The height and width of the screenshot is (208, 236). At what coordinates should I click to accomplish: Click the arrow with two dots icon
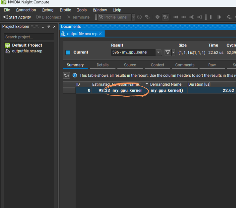click(176, 17)
